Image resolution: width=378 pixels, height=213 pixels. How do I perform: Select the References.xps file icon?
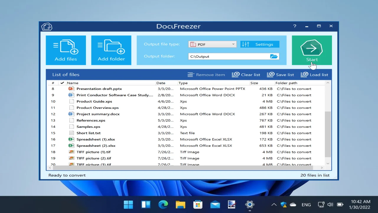click(x=71, y=120)
